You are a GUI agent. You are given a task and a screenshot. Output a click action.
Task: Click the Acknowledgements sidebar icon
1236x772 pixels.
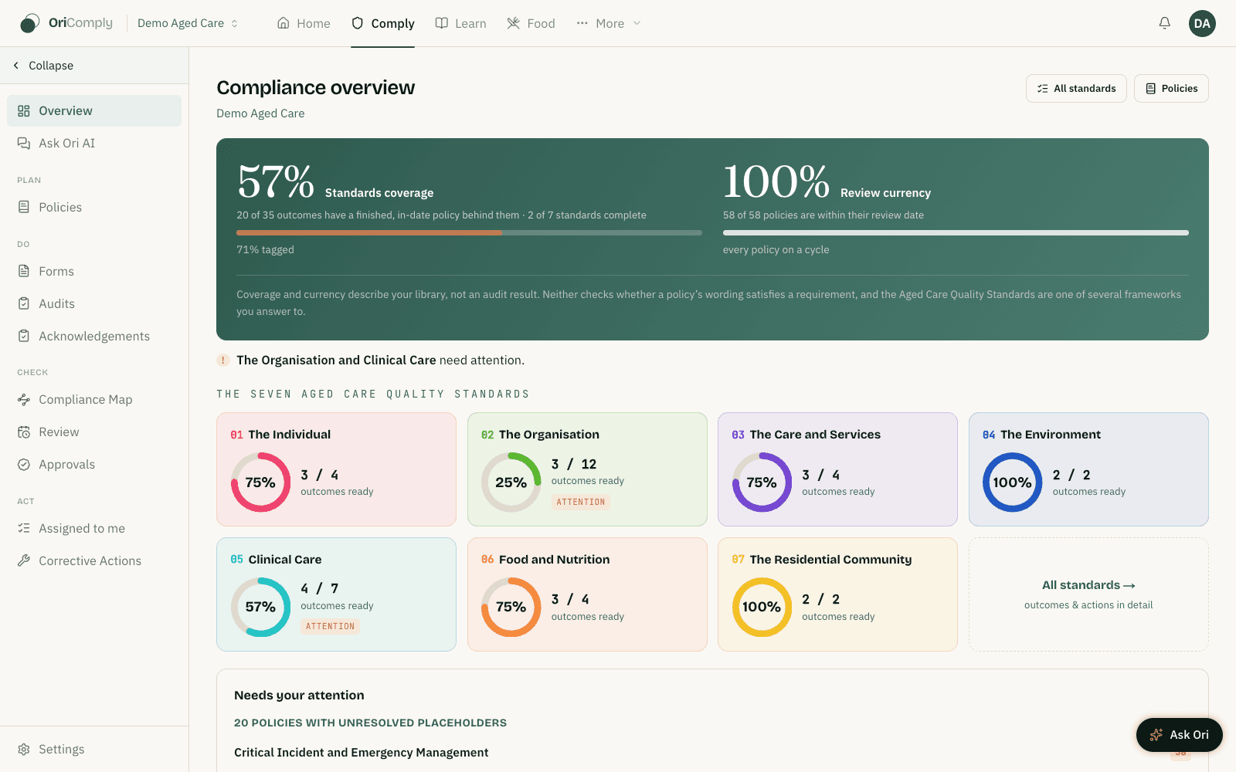[x=24, y=337]
